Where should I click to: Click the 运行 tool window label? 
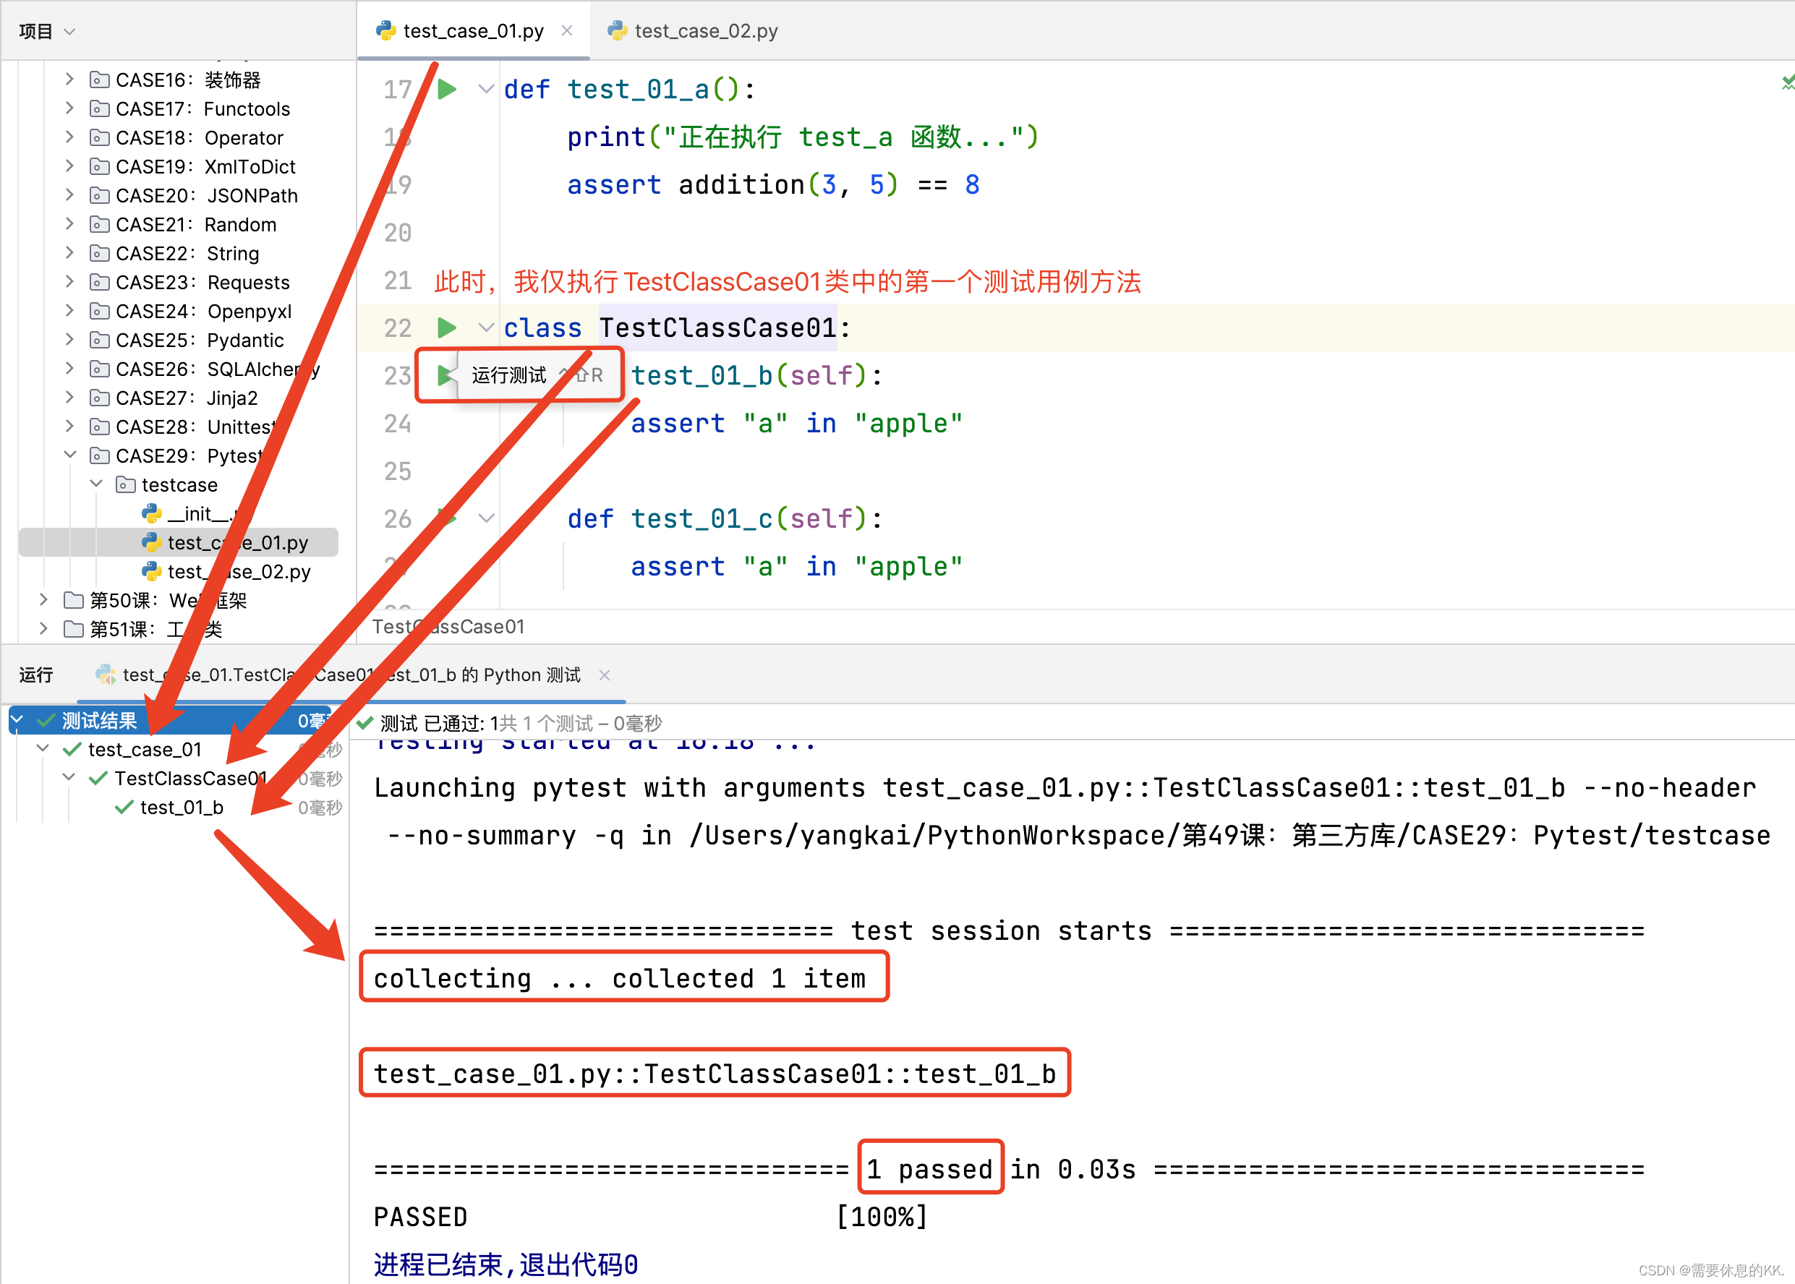36,675
